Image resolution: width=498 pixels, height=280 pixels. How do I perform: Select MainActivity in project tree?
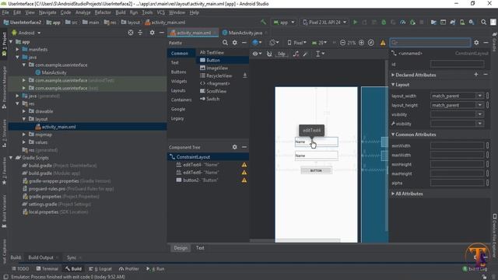point(54,72)
